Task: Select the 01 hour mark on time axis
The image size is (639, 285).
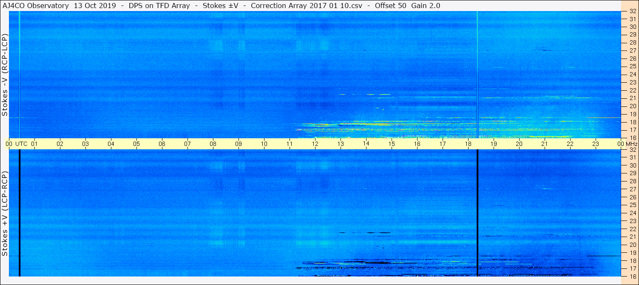Action: [x=34, y=144]
